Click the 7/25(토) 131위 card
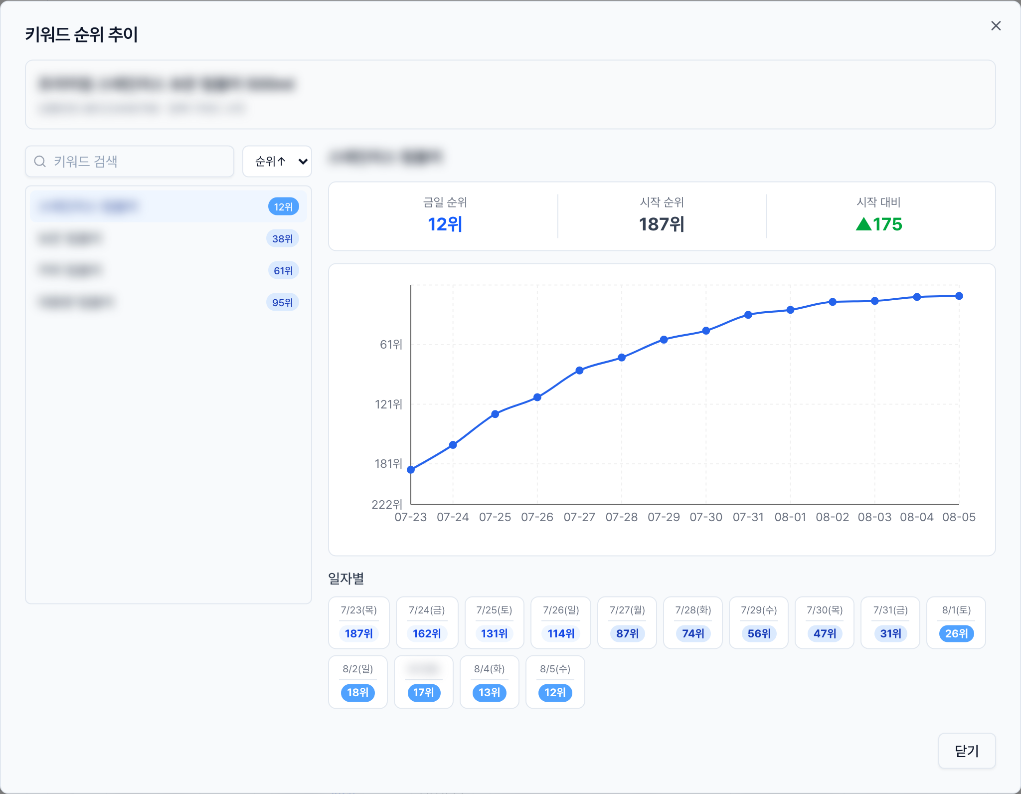The height and width of the screenshot is (794, 1021). point(494,622)
